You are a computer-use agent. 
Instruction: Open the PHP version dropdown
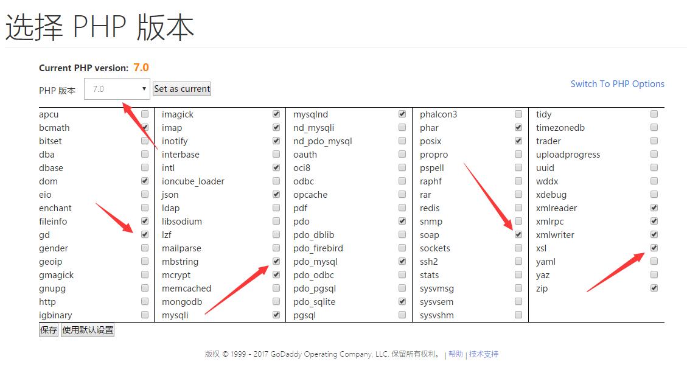click(x=117, y=89)
